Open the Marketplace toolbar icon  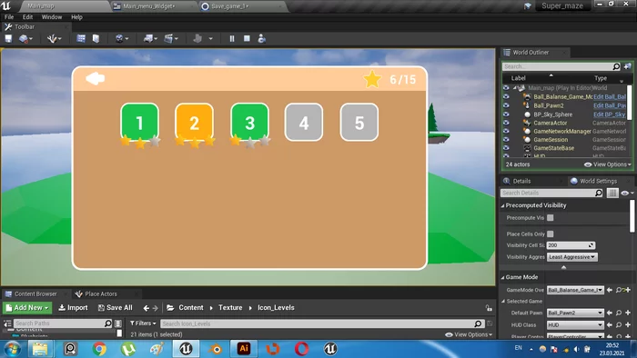[96, 38]
